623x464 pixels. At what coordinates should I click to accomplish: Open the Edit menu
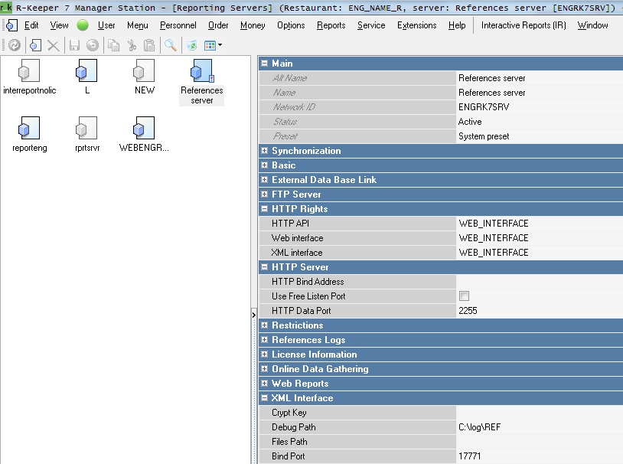click(31, 25)
